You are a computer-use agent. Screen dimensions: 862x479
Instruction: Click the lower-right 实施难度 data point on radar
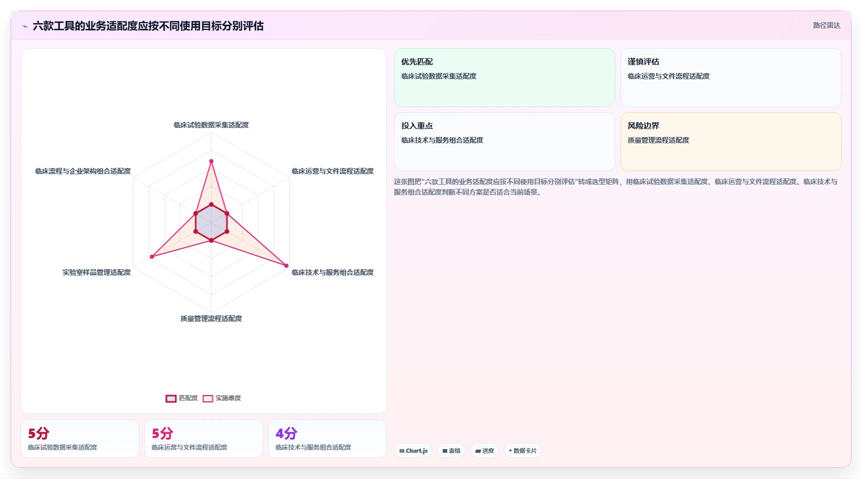pyautogui.click(x=286, y=265)
